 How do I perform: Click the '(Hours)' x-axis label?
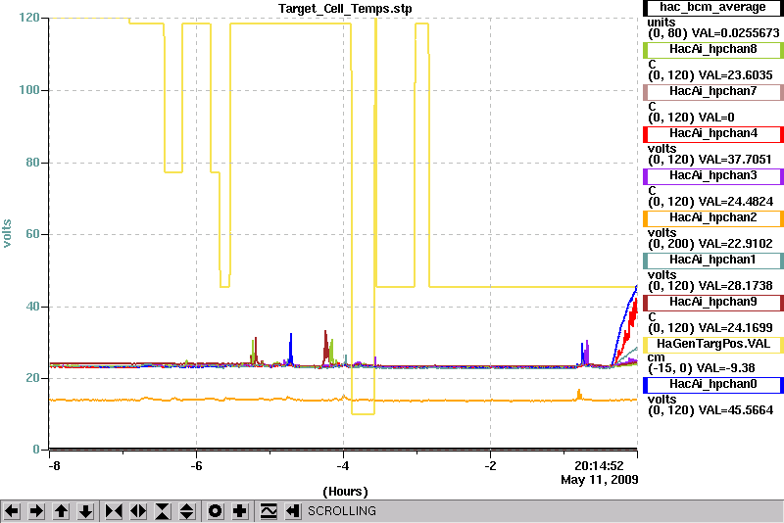(345, 492)
